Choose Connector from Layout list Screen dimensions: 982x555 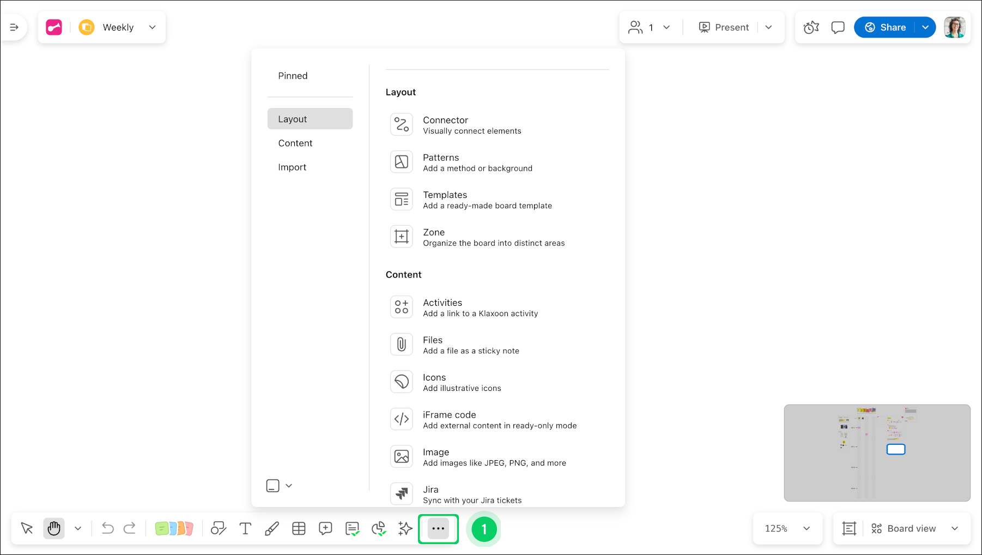tap(445, 125)
